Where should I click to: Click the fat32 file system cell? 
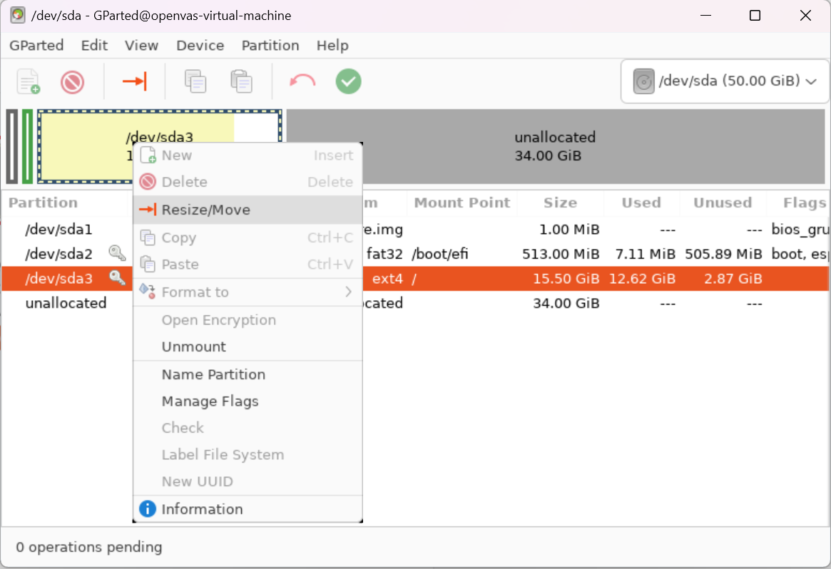[x=384, y=255]
